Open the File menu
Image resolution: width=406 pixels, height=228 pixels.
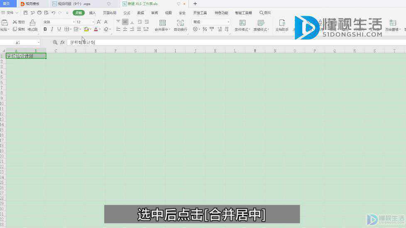(10, 13)
